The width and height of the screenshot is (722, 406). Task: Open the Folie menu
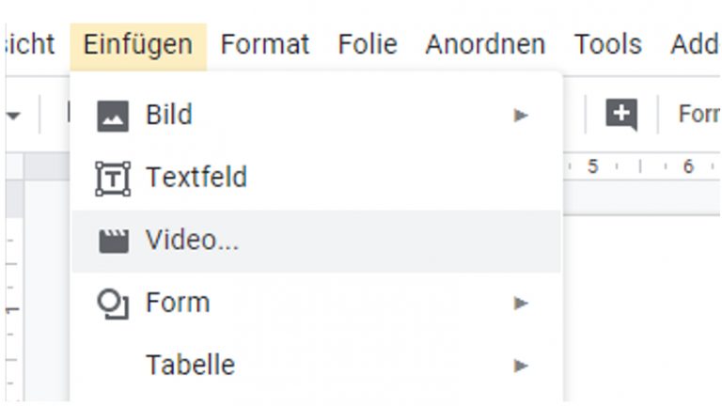pyautogui.click(x=367, y=44)
